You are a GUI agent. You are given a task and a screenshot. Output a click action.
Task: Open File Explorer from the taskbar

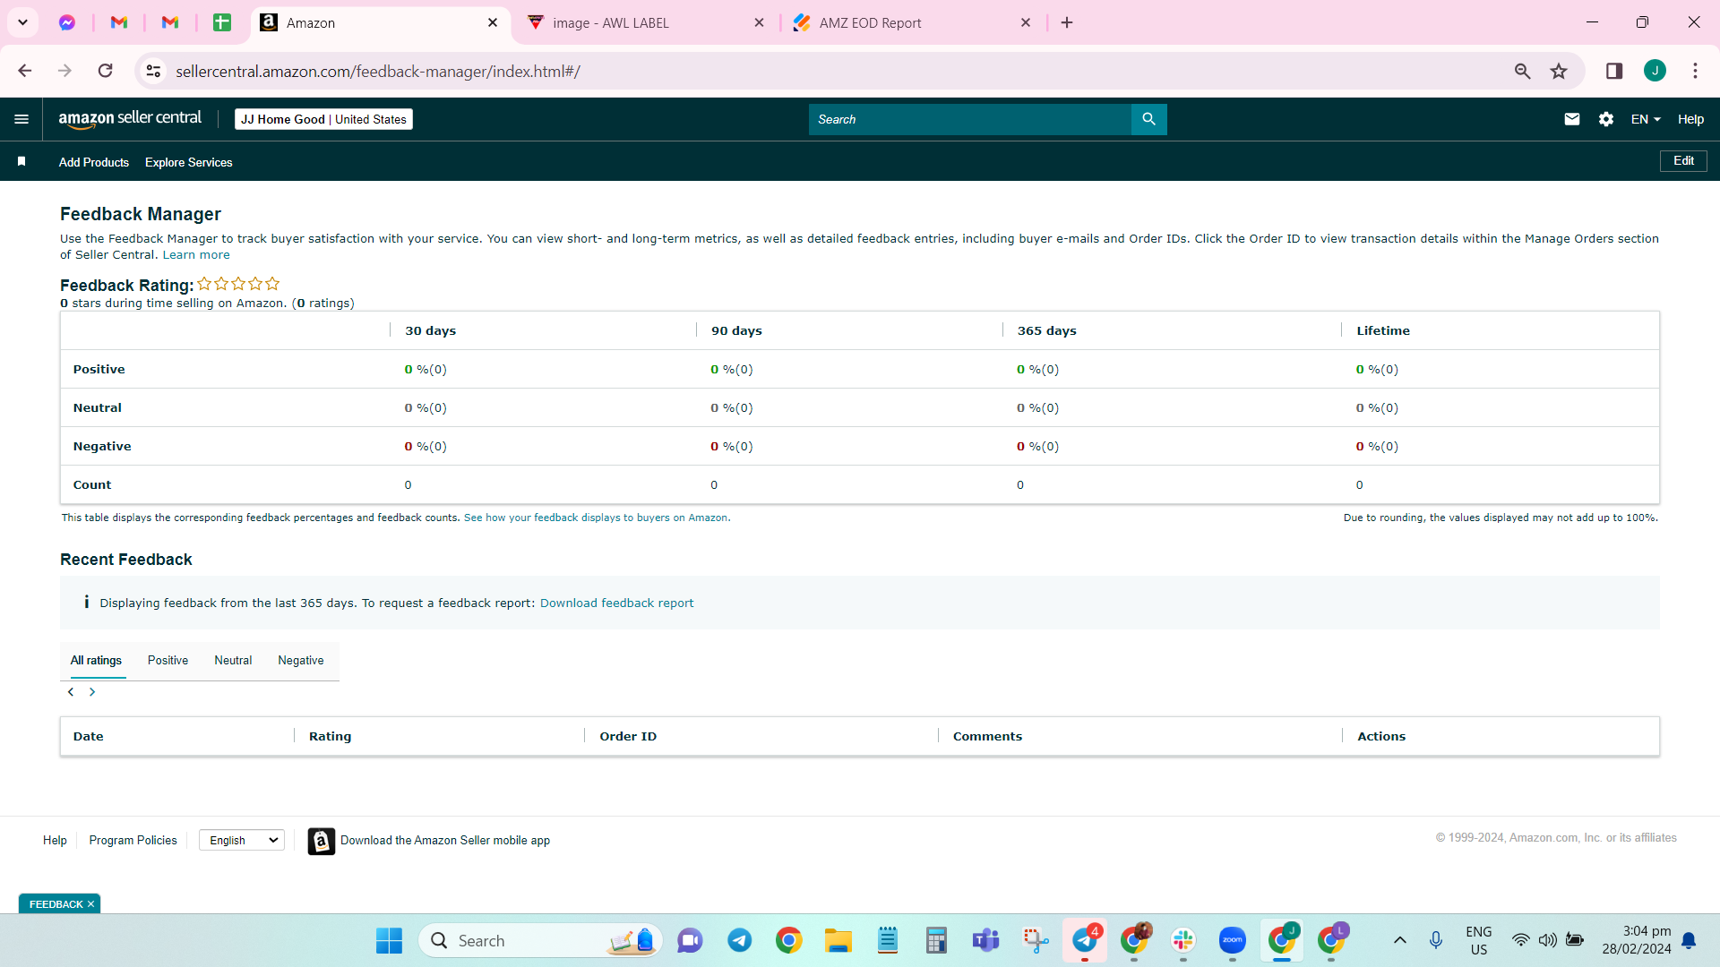coord(838,940)
